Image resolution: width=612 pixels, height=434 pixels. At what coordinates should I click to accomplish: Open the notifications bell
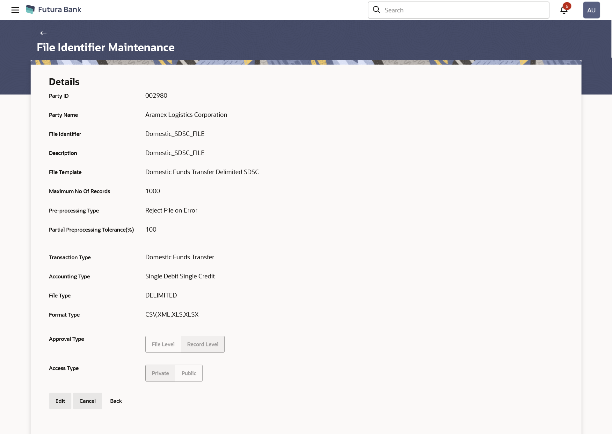[x=564, y=10]
